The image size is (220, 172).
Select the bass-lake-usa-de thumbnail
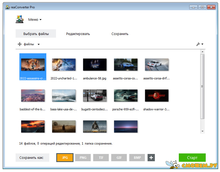(64, 96)
